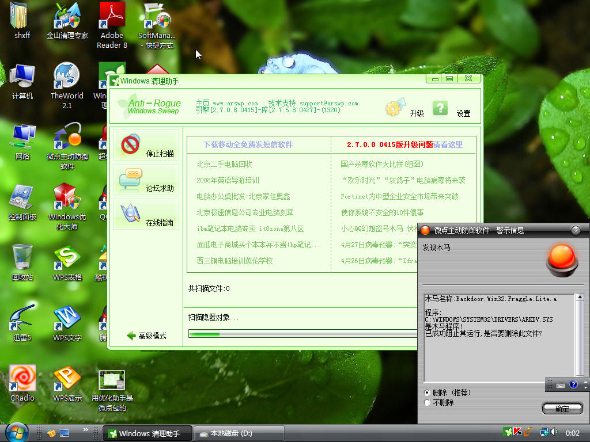Expand the quick launch overflow chevron

86,429
